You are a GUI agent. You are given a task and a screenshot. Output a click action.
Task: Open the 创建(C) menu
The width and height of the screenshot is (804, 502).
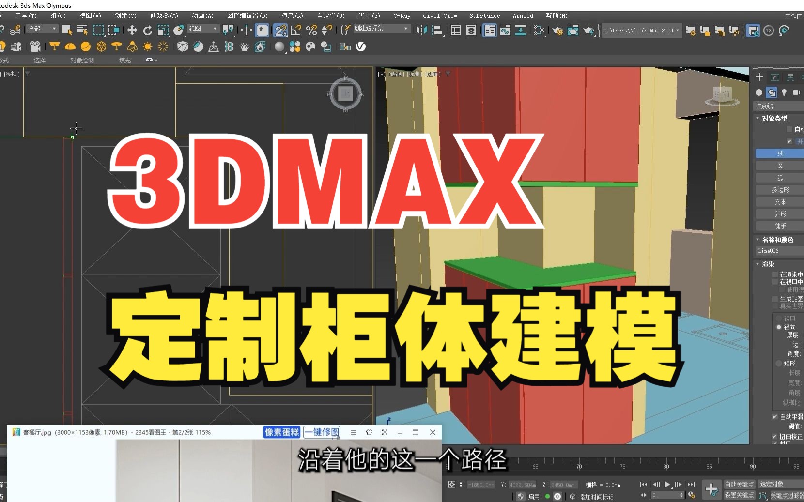click(x=125, y=15)
